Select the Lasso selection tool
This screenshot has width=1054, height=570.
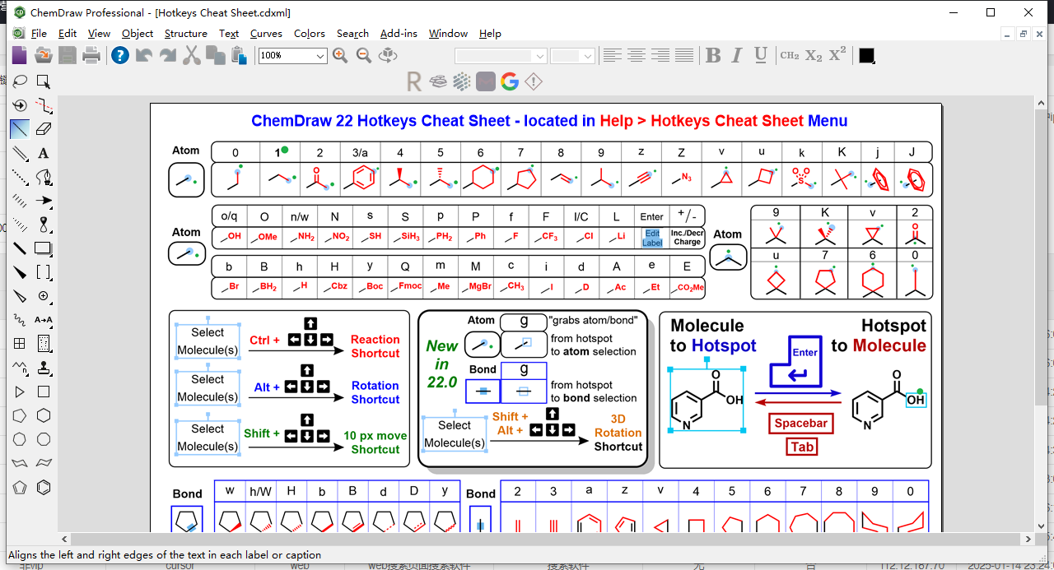17,81
